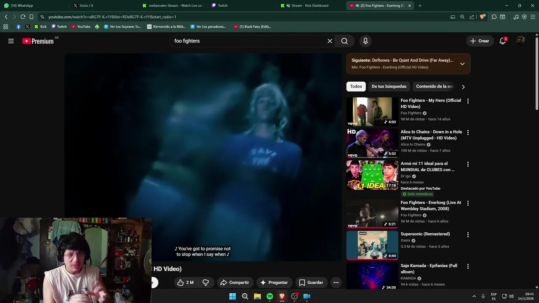Open the browser zoom magnifier in address bar
539x303 pixels.
tap(462, 17)
